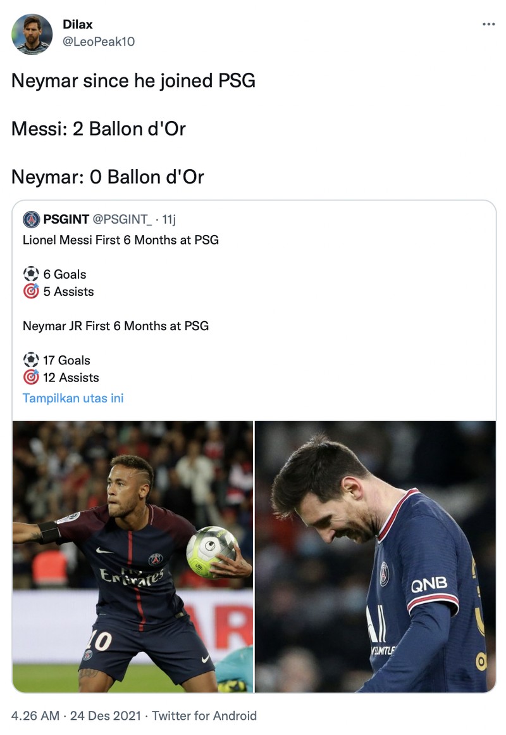The image size is (506, 735).
Task: Open the PSGINT club crest avatar
Action: 31,219
